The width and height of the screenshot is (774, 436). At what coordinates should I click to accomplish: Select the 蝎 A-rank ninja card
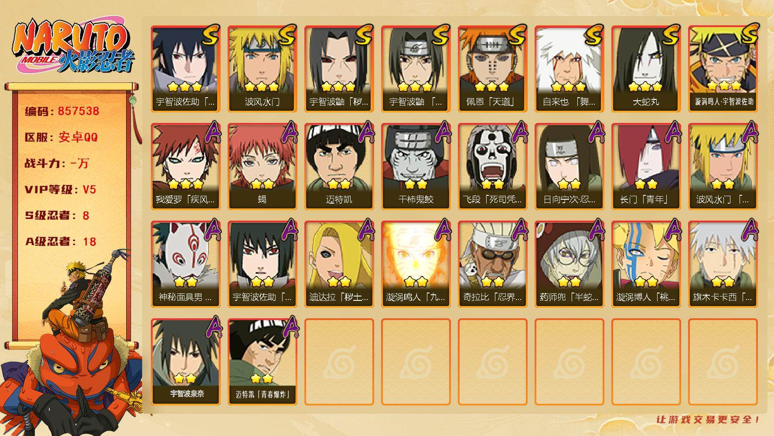(x=262, y=167)
